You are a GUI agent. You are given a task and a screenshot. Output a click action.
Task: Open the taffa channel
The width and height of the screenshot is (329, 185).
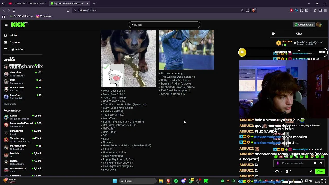pos(23,81)
